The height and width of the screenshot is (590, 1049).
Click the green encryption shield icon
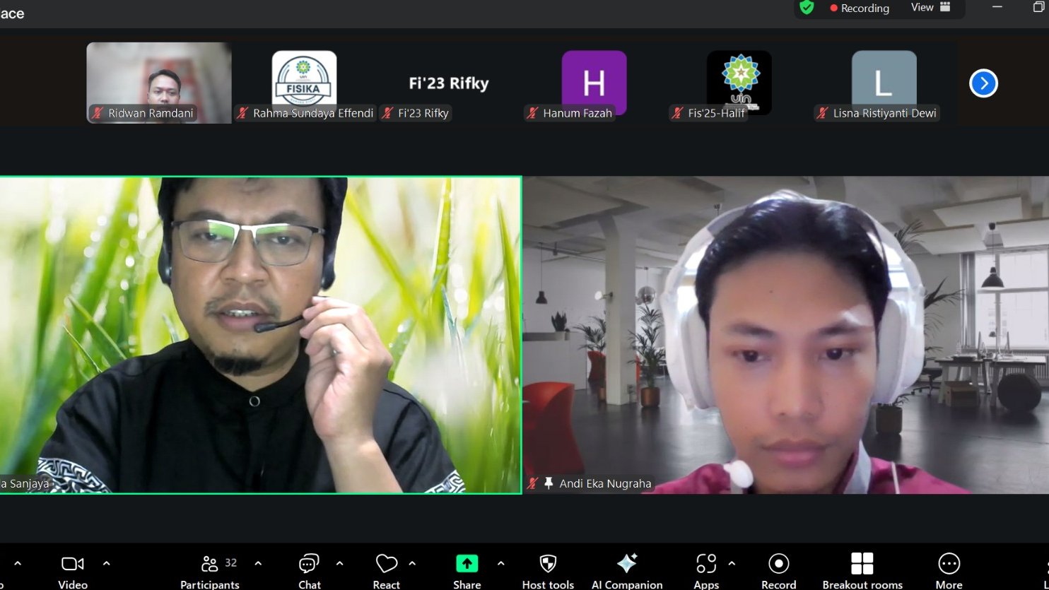807,8
